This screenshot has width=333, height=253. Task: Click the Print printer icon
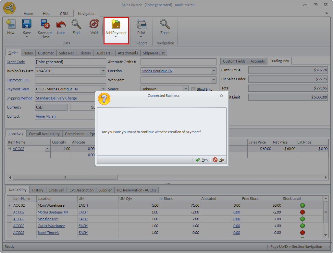pos(141,25)
